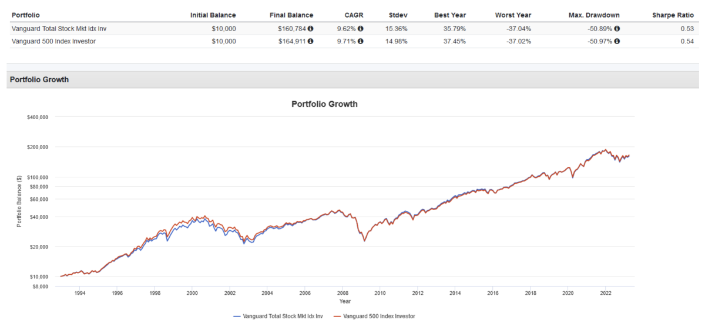Click the CAGR column header
Viewport: 705px width, 330px height.
pos(354,15)
